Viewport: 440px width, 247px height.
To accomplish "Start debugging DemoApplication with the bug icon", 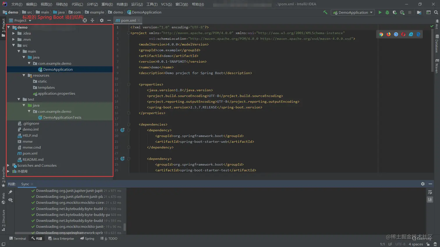I will pyautogui.click(x=387, y=12).
